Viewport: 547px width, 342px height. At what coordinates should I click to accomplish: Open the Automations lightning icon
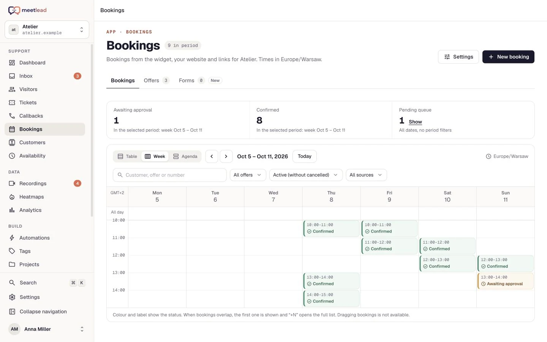[x=12, y=238]
